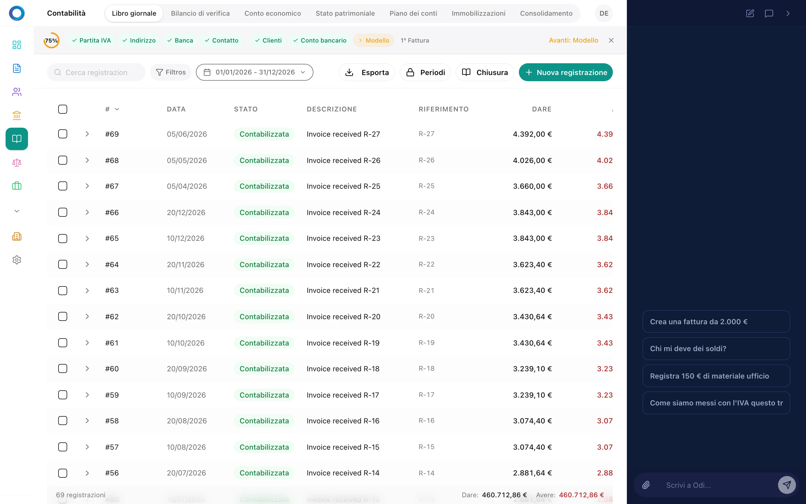Open the bank building icon in sidebar
Viewport: 806px width, 504px height.
[17, 115]
